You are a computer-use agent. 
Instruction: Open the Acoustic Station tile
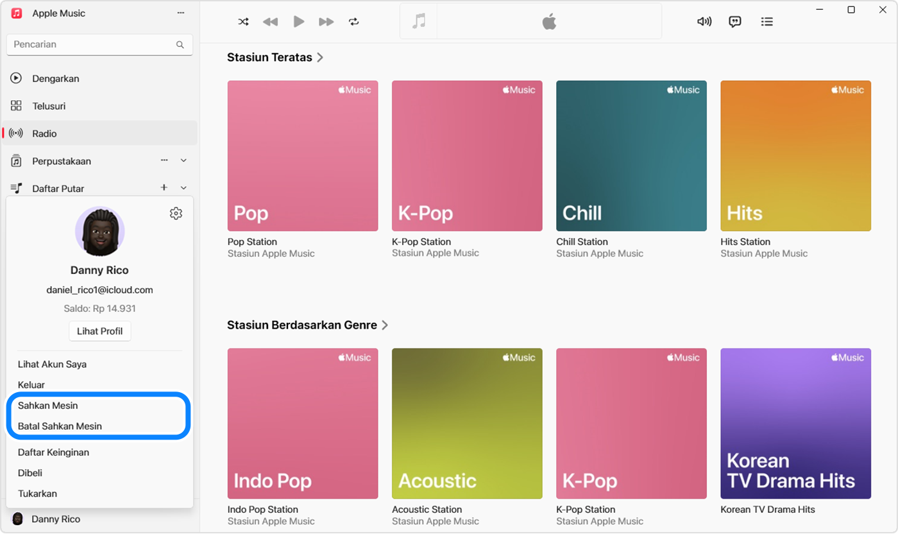467,424
